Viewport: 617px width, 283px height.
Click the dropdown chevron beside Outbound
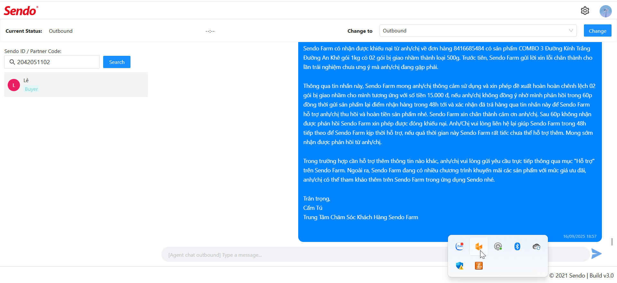571,30
